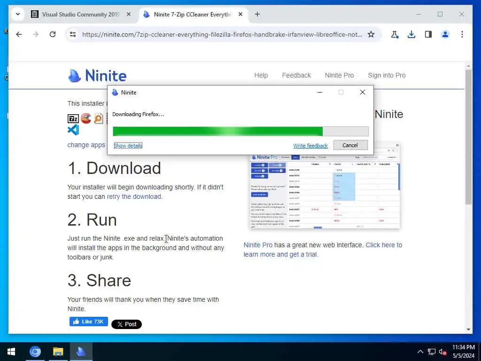Screen dimensions: 481x361
Task: Click the Ninite dialog title icon
Action: [x=115, y=93]
